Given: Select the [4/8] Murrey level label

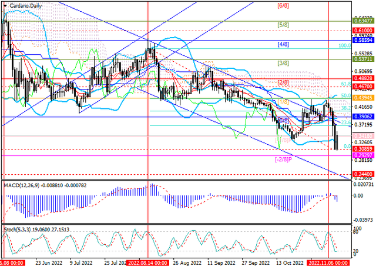Looking at the screenshot, I should 283,44.
